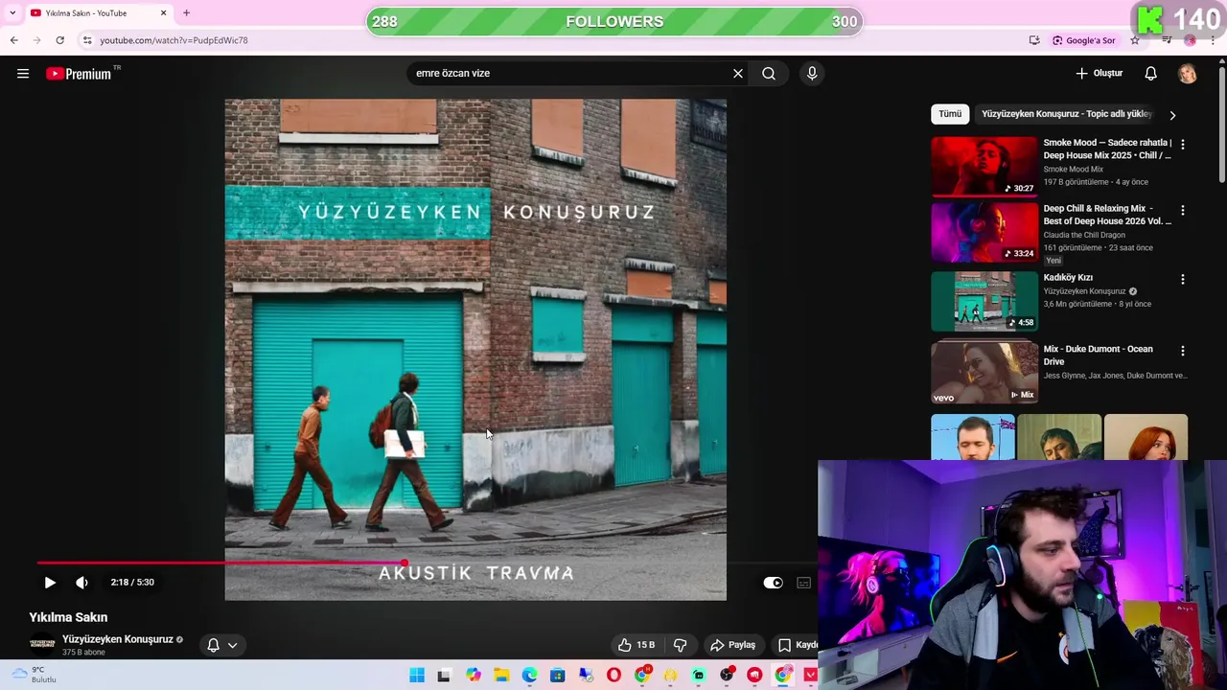This screenshot has height=690, width=1227.
Task: Open the Windows Start menu
Action: tap(417, 676)
